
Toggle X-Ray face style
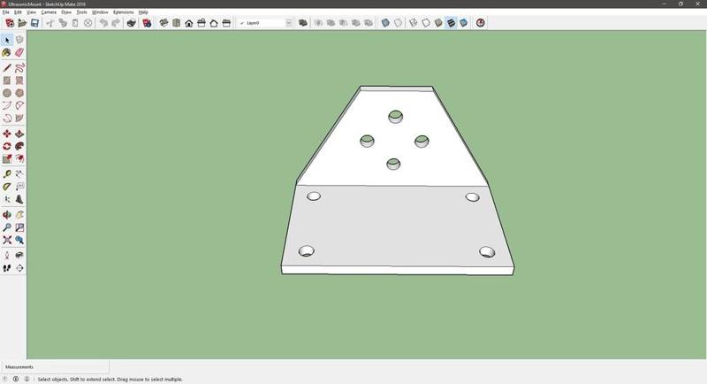tap(385, 22)
